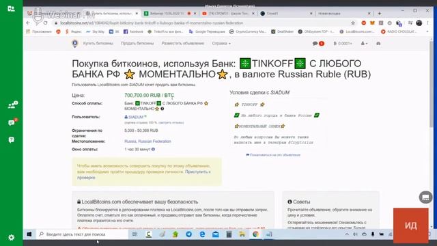Open Яндекс bookmark

point(73,31)
